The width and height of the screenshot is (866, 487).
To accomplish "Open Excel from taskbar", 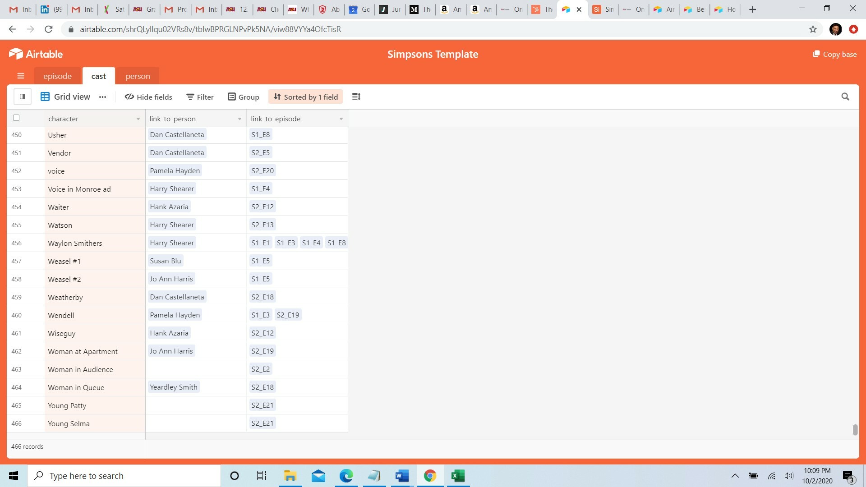I will tap(458, 476).
